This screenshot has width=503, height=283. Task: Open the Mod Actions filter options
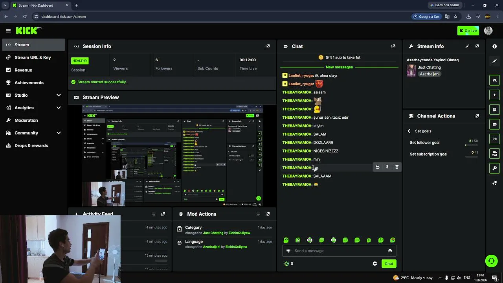(x=258, y=214)
